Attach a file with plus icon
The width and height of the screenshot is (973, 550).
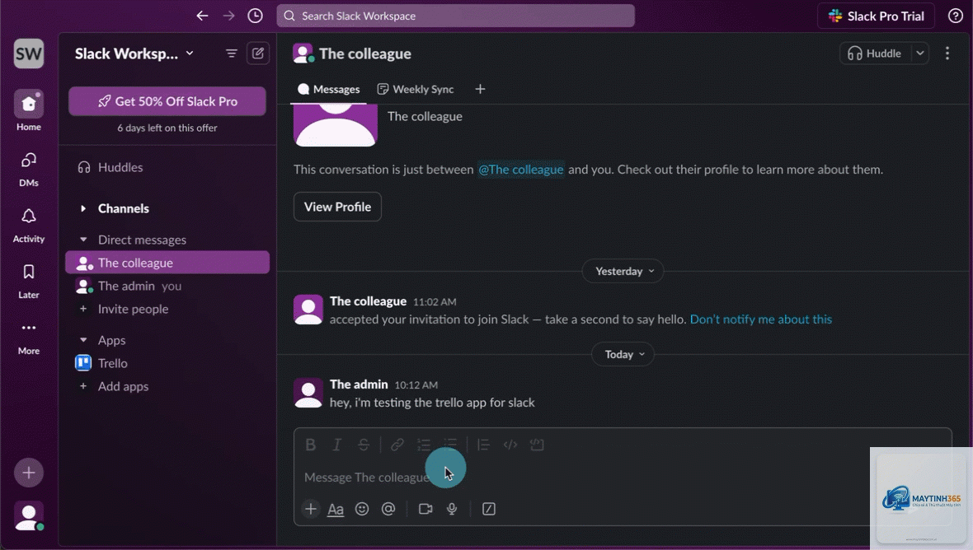pos(311,509)
